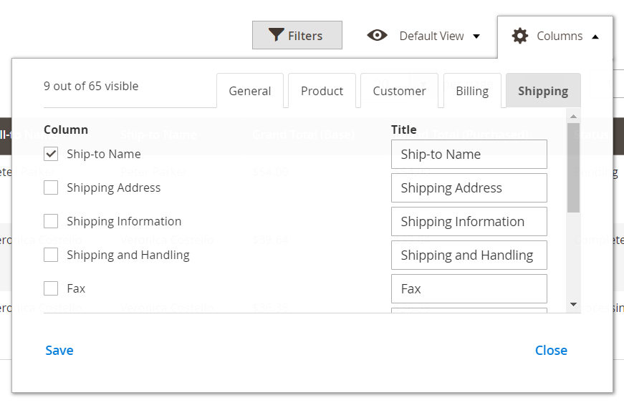Click the scrollbar down arrow in columns list
The width and height of the screenshot is (624, 405).
tap(573, 304)
